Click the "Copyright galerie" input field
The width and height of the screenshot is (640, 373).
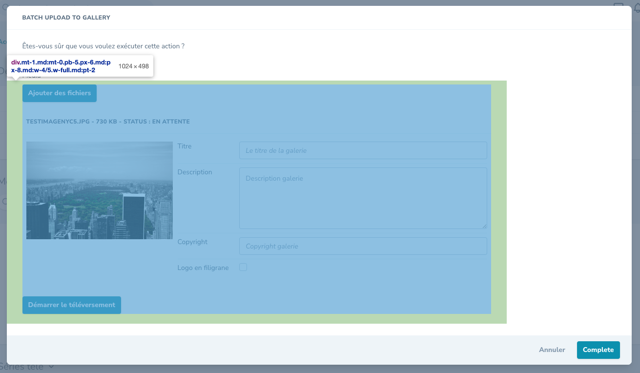click(363, 246)
